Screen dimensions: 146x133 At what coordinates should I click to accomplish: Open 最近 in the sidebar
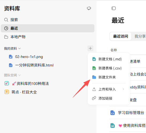pos(48,28)
